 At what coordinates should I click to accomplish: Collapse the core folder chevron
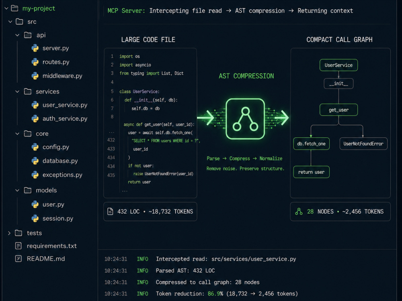click(17, 134)
